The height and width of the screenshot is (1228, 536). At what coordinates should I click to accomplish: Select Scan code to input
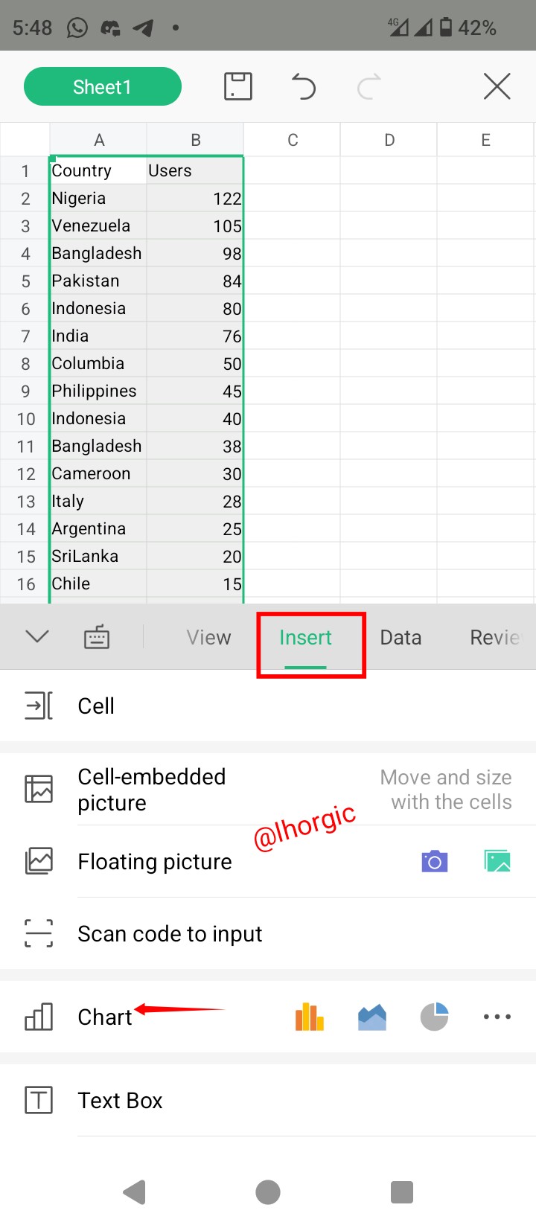click(170, 933)
